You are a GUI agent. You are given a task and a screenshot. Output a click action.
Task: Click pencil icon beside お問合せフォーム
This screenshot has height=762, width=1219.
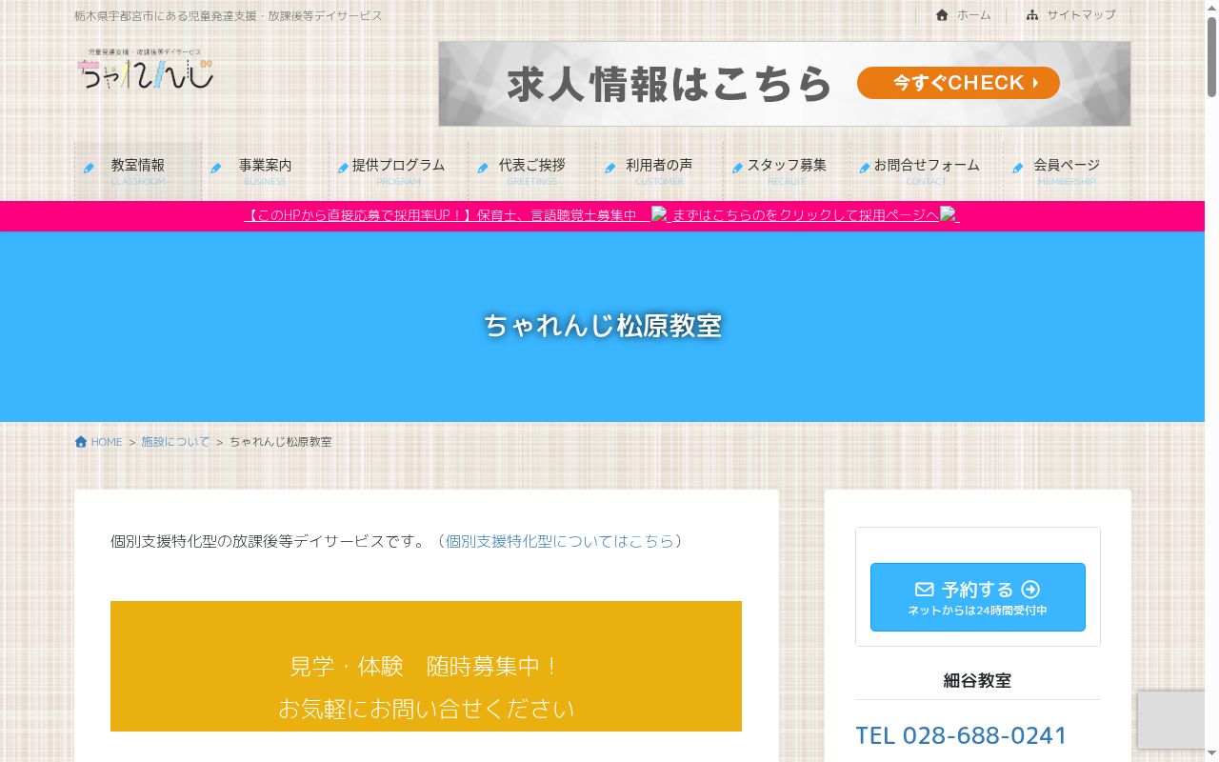[x=865, y=168]
